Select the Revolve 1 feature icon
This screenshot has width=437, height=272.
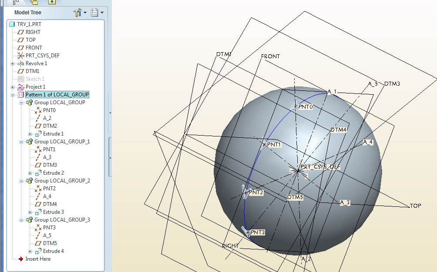[20, 63]
